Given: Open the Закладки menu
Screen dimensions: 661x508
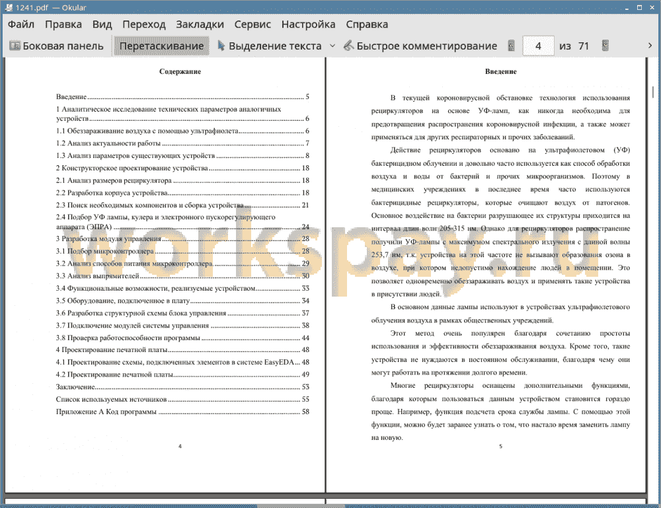Looking at the screenshot, I should coord(200,24).
